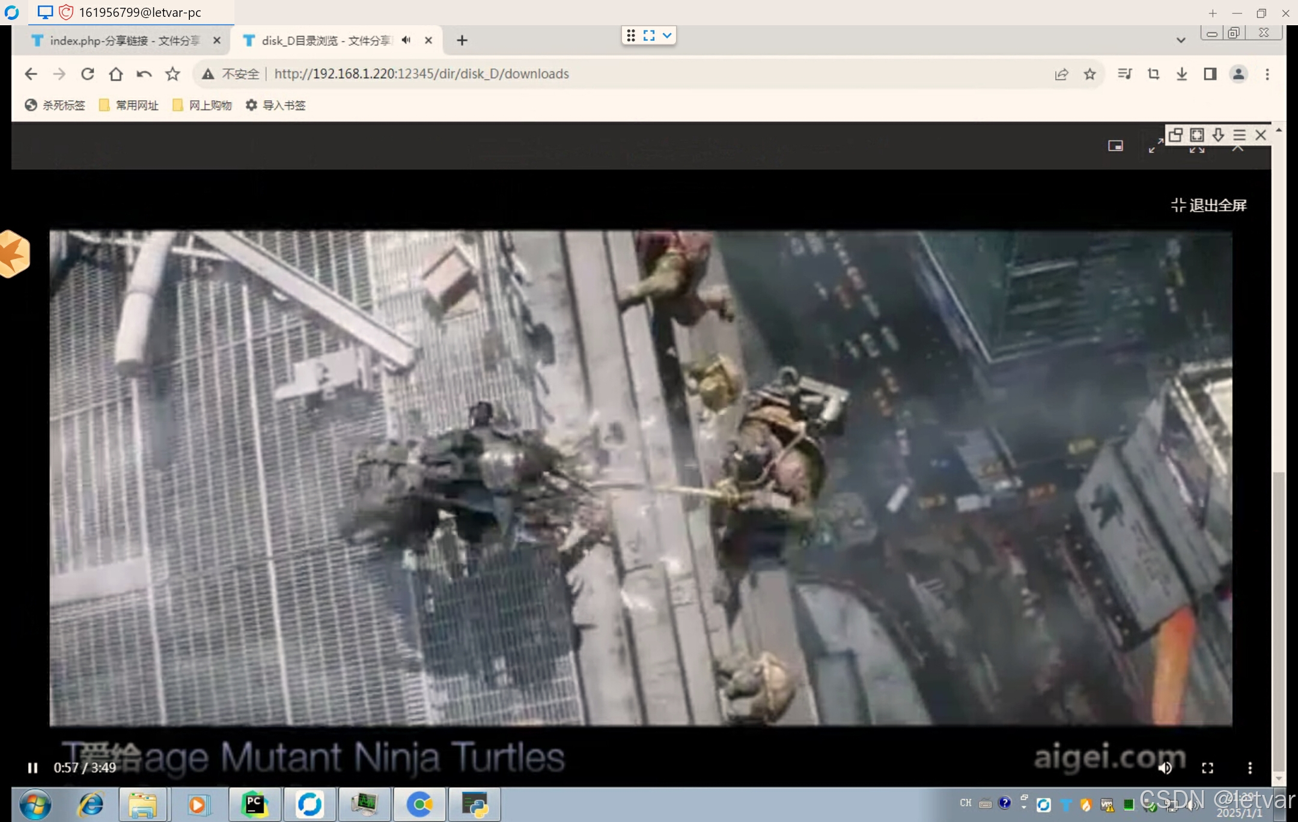This screenshot has width=1298, height=822.
Task: Click the crop screenshot icon in browser toolbar
Action: tap(1153, 74)
